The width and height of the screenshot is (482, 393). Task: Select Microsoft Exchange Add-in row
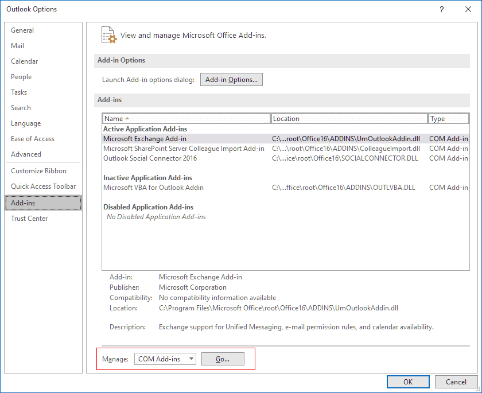[x=286, y=139]
